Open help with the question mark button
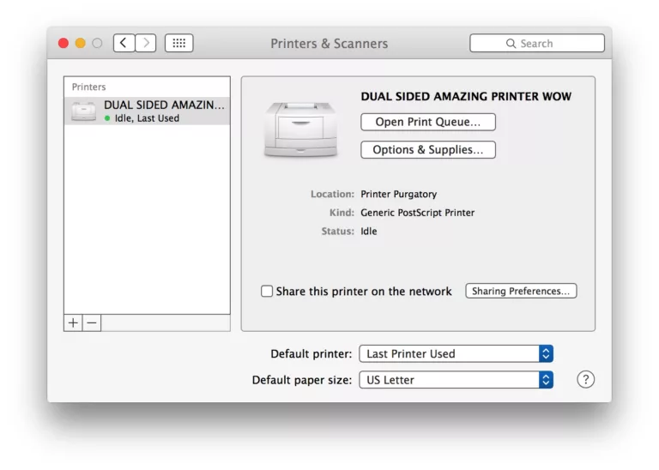659x470 pixels. coord(585,379)
